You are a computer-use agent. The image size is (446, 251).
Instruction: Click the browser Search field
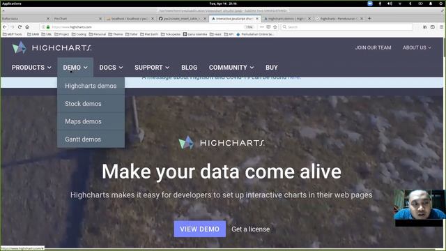click(346, 26)
